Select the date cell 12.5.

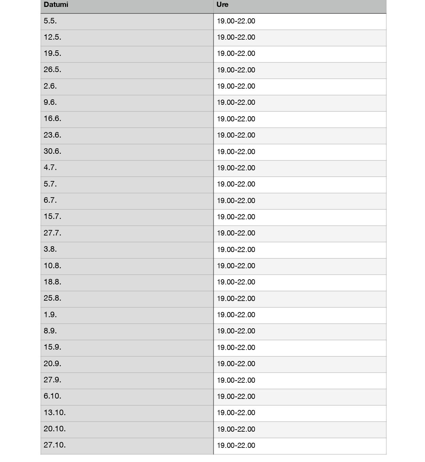pos(127,38)
